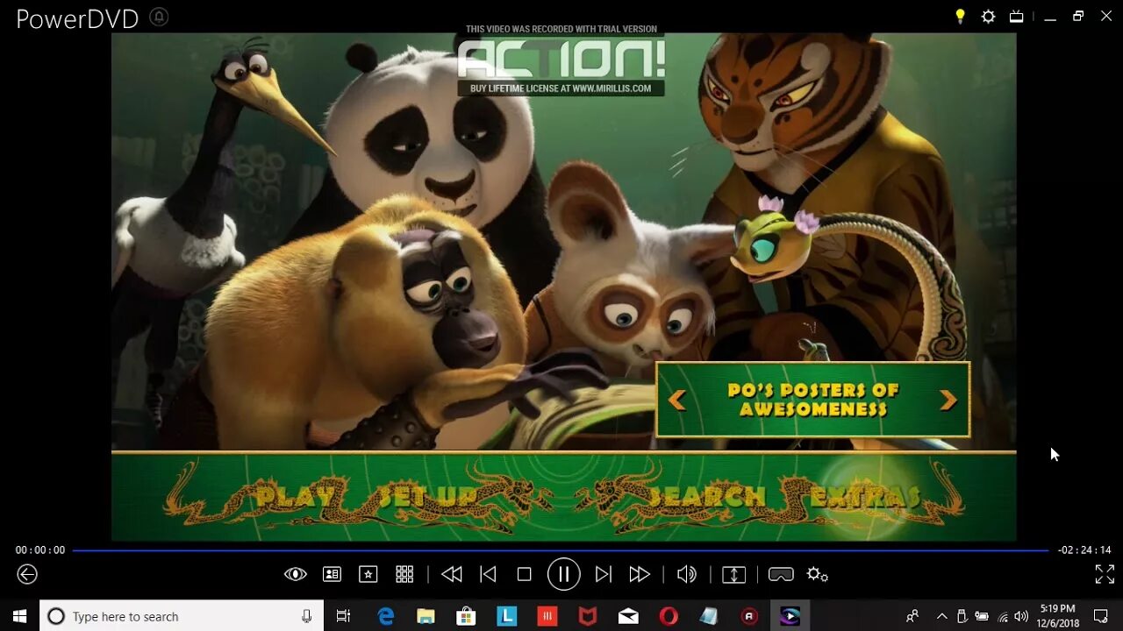
Task: Click the elapsed time 00:00:00
Action: click(x=40, y=550)
